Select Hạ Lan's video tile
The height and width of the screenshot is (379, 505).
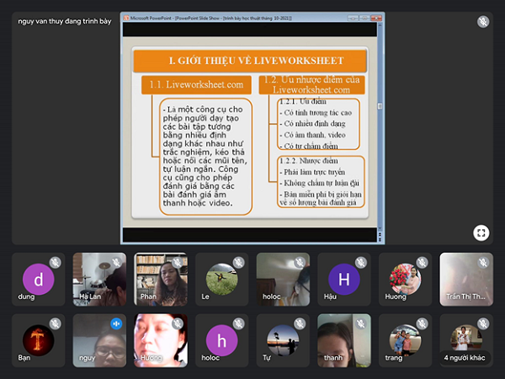[99, 279]
